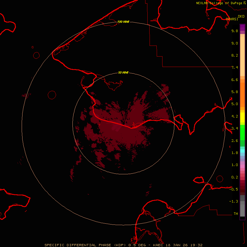The width and height of the screenshot is (247, 247).
Task: Pick the pink band of the color bar
Action: coord(242,166)
